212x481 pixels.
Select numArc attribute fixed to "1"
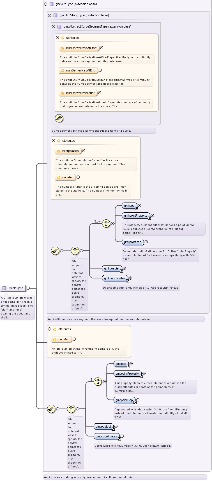61,339
